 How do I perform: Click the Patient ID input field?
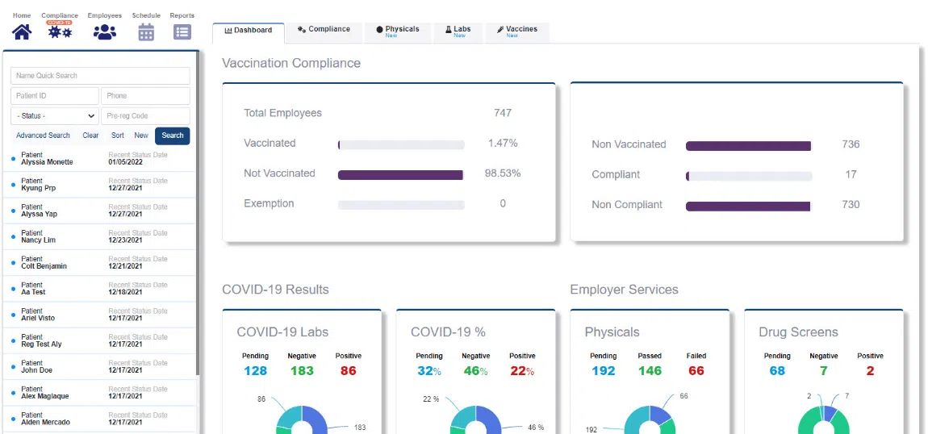[55, 96]
